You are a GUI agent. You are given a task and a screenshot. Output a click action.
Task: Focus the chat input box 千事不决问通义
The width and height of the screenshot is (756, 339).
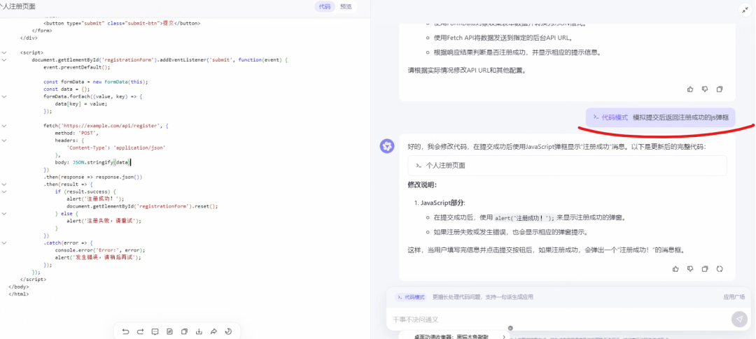559,319
